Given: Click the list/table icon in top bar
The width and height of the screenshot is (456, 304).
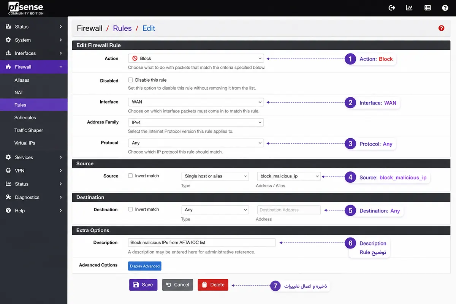Looking at the screenshot, I should pos(427,8).
